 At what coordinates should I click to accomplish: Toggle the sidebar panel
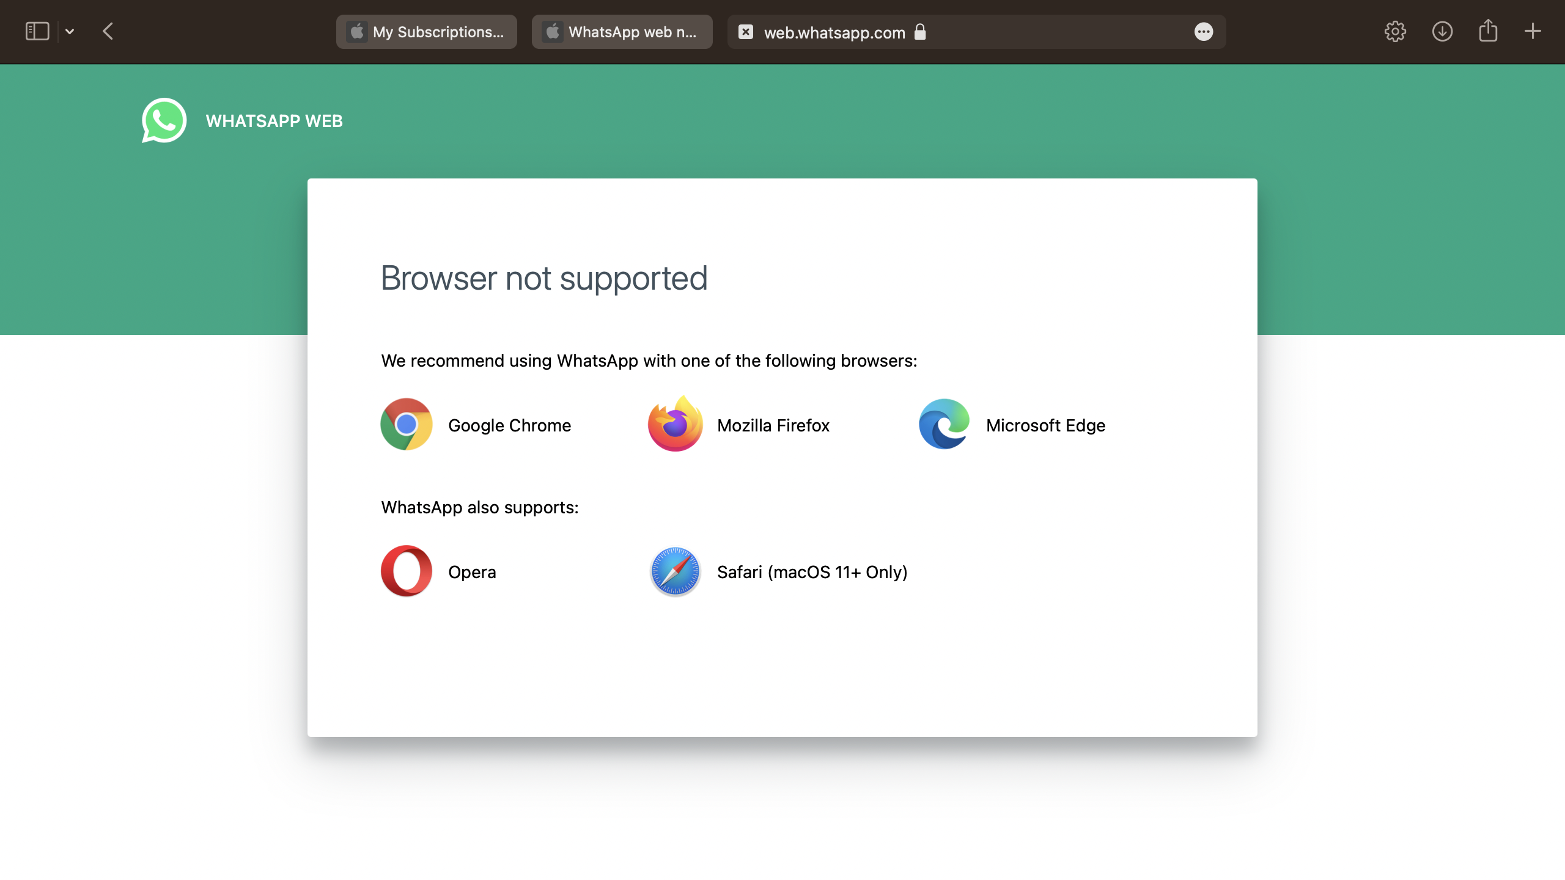click(x=37, y=32)
